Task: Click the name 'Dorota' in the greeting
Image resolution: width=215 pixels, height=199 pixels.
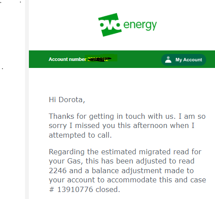Action: tap(70, 100)
